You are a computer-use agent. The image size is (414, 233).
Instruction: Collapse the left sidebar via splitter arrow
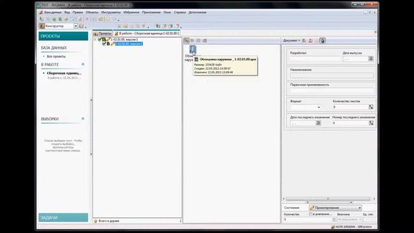pyautogui.click(x=91, y=100)
